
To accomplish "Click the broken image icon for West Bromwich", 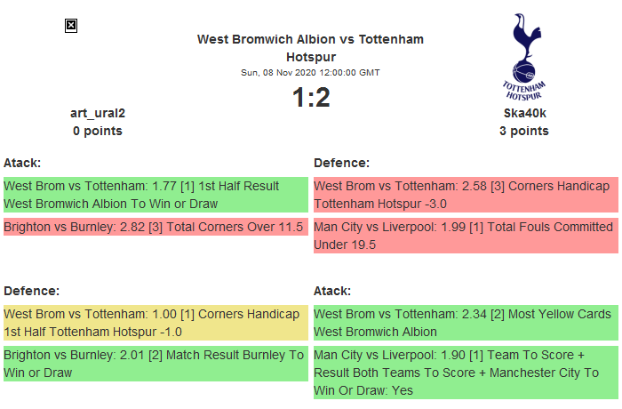I will click(x=71, y=26).
